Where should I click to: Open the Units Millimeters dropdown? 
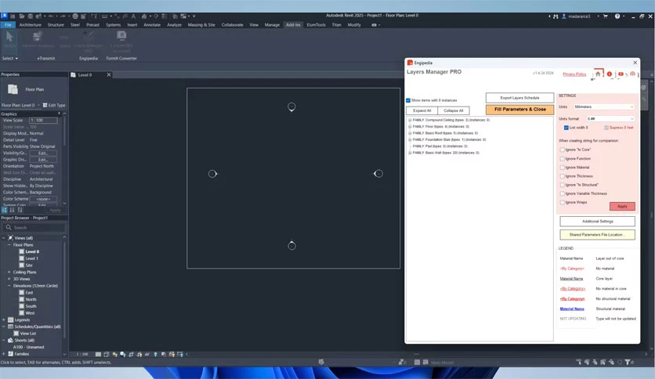pyautogui.click(x=603, y=106)
